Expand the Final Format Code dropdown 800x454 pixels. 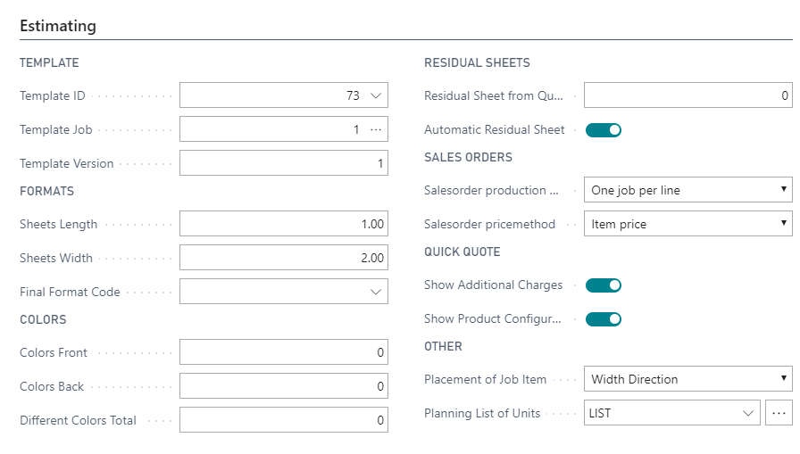[376, 292]
